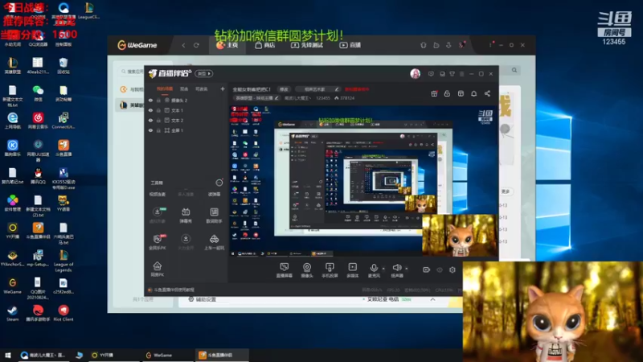Share the stream via share icon
The image size is (643, 362).
[x=487, y=93]
